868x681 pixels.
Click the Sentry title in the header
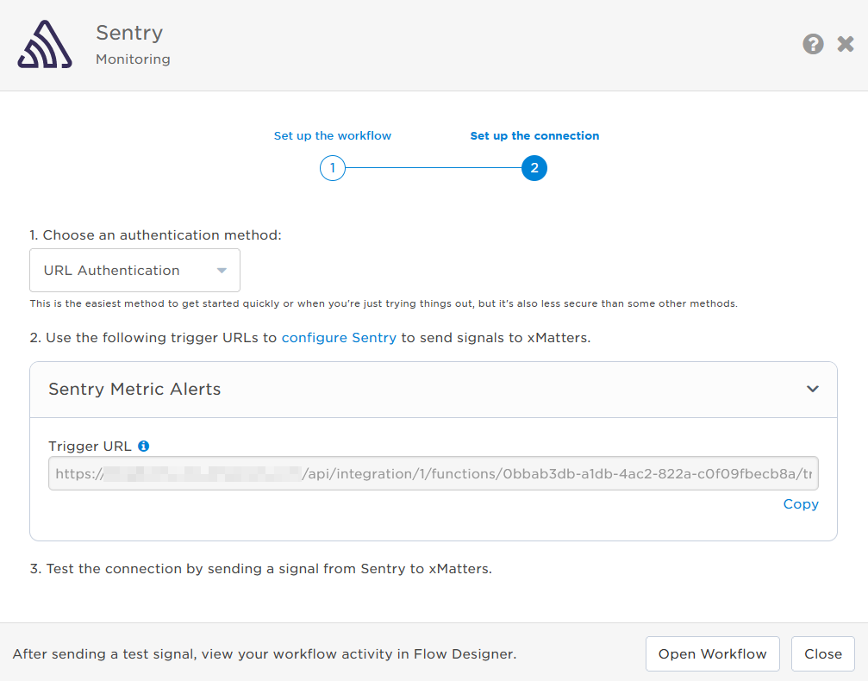[x=129, y=33]
